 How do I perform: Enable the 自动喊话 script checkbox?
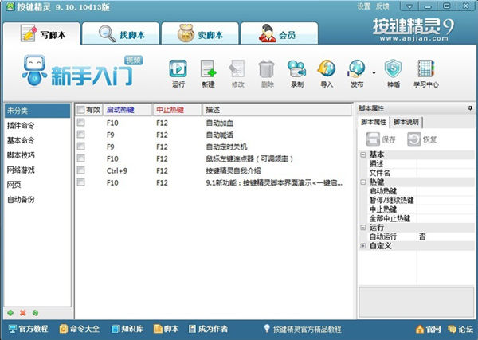pos(80,135)
